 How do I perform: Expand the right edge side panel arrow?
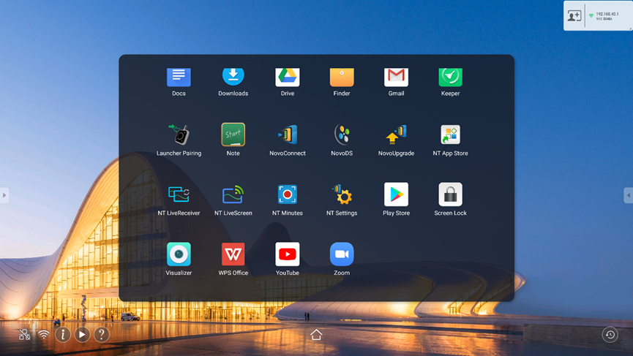[x=628, y=195]
